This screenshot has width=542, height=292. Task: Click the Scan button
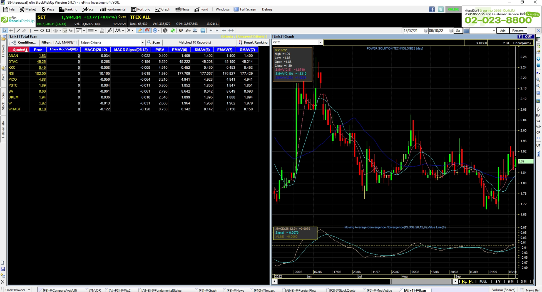tap(154, 42)
